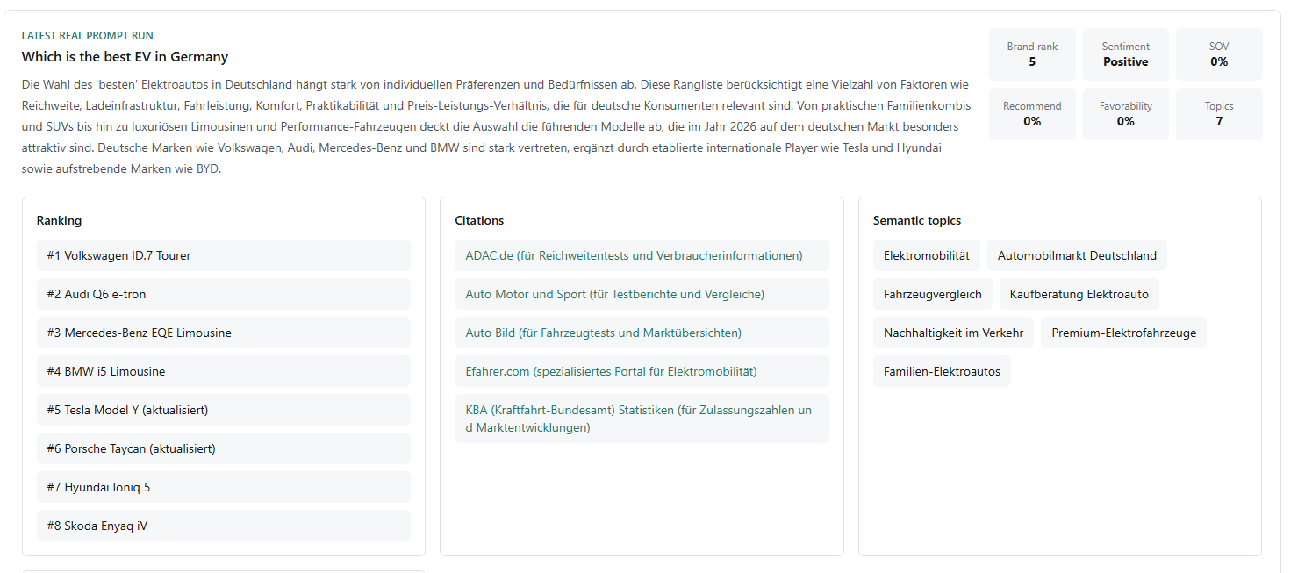Click the Recommend 0% metric card
The image size is (1305, 573).
click(x=1032, y=114)
